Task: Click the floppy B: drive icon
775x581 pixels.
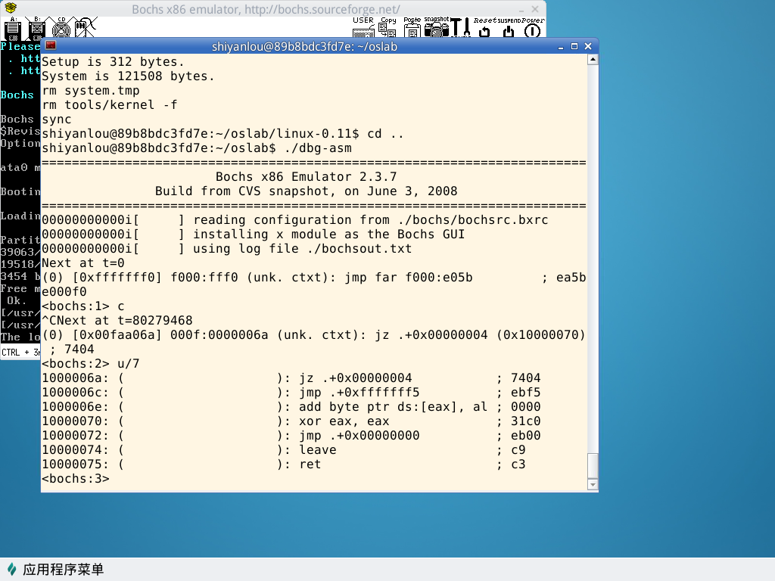Action: pos(36,28)
